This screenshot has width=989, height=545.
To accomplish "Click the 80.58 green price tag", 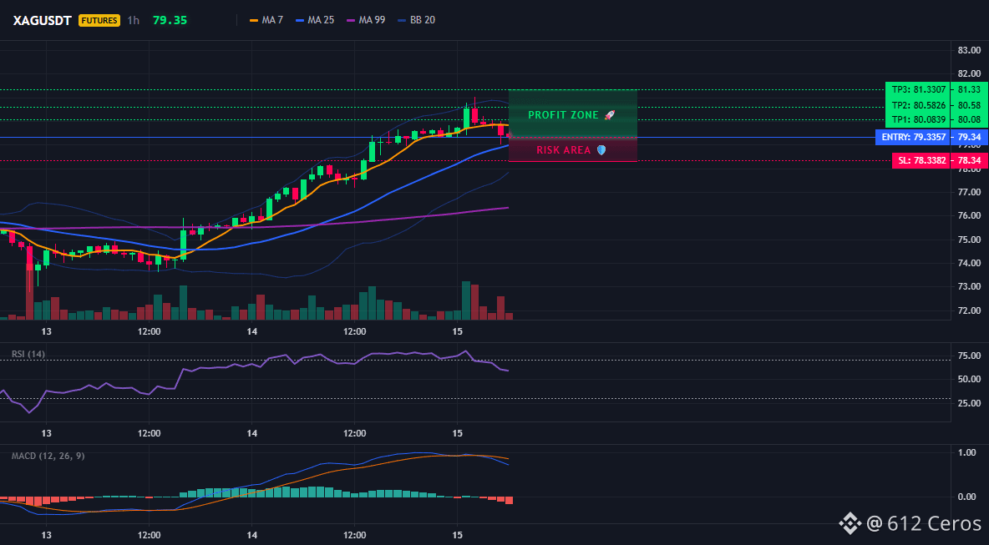I will point(969,105).
